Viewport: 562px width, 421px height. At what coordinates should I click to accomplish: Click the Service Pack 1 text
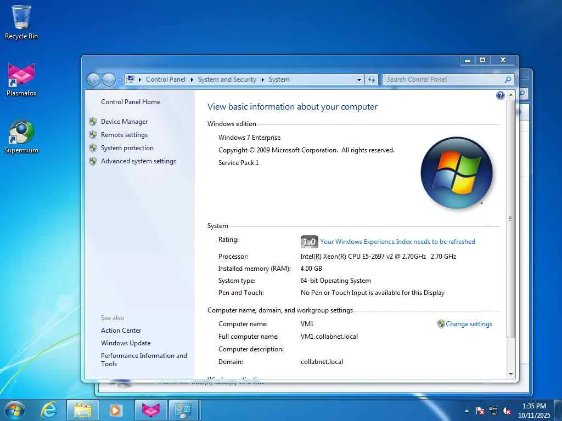(238, 163)
